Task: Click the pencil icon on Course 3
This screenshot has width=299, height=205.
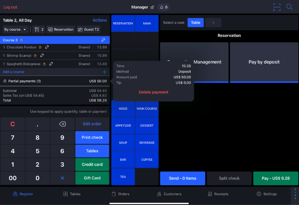Action: click(103, 40)
